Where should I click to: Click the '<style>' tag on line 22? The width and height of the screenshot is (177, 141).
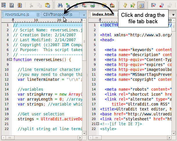(108, 129)
